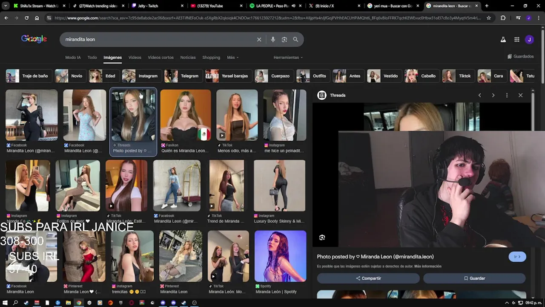Open the Guardados saved items link
This screenshot has width=545, height=307.
[520, 56]
